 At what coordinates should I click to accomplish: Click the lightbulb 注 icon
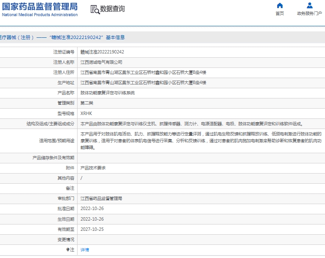pyautogui.click(x=67, y=250)
